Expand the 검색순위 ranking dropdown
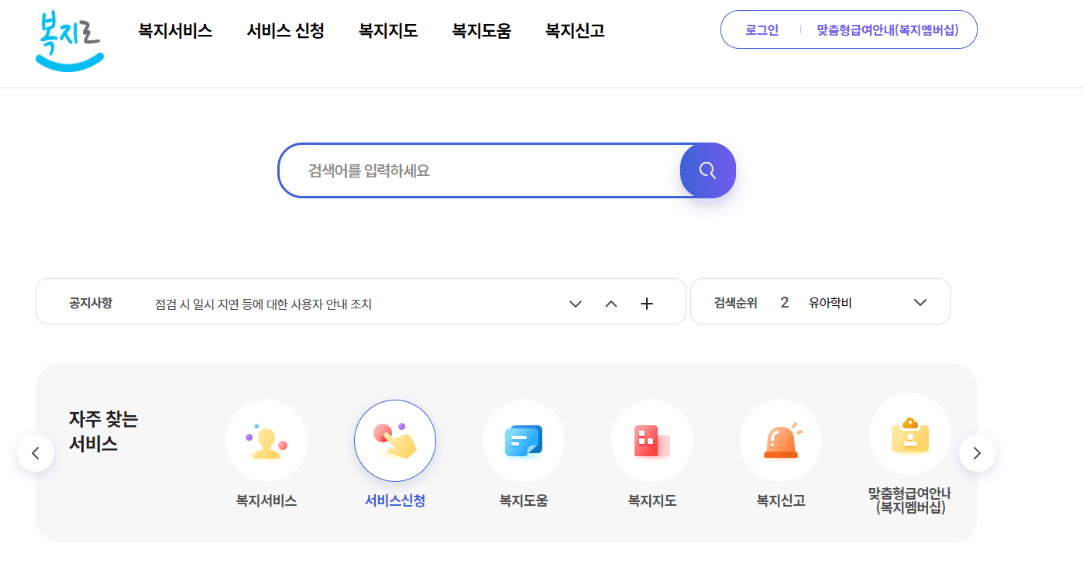Image resolution: width=1083 pixels, height=574 pixels. pyautogui.click(x=920, y=302)
